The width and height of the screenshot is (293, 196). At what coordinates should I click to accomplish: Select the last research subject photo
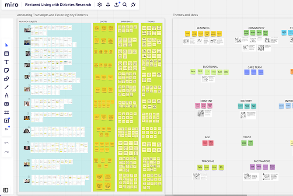pyautogui.click(x=27, y=181)
